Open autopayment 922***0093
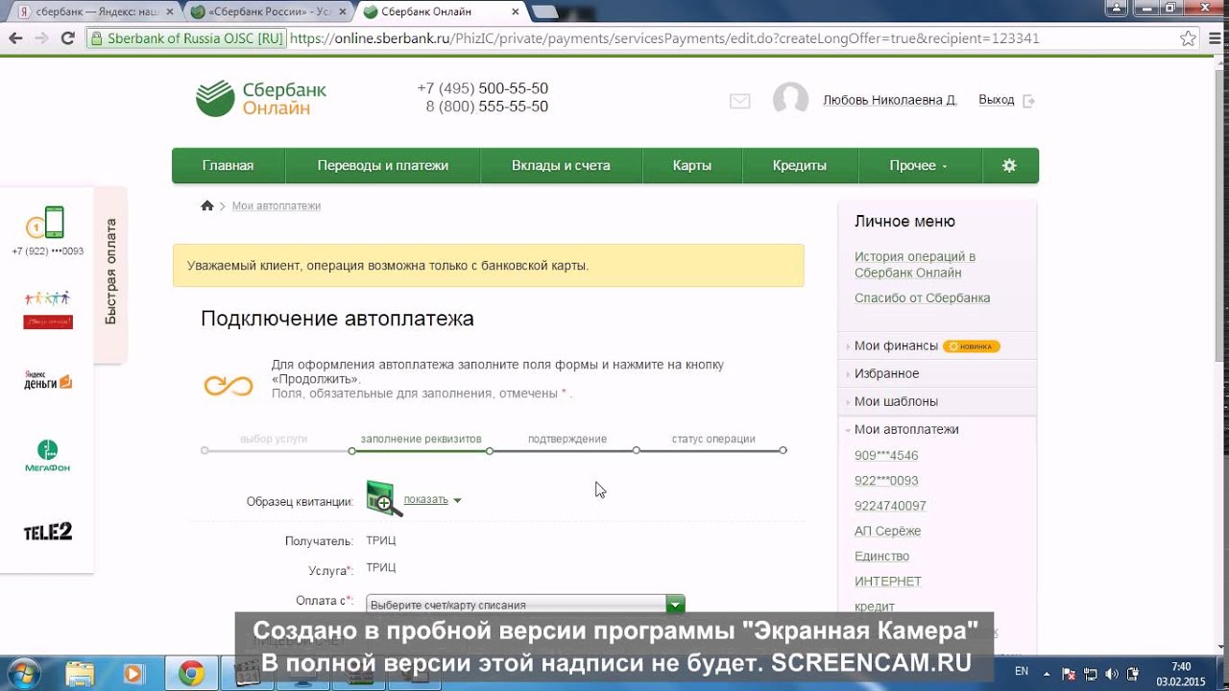Image resolution: width=1229 pixels, height=691 pixels. coord(886,480)
